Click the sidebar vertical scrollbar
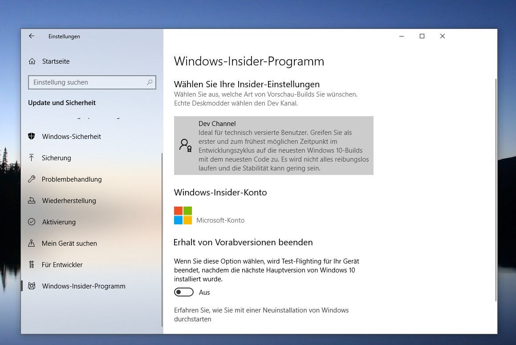 (162, 239)
